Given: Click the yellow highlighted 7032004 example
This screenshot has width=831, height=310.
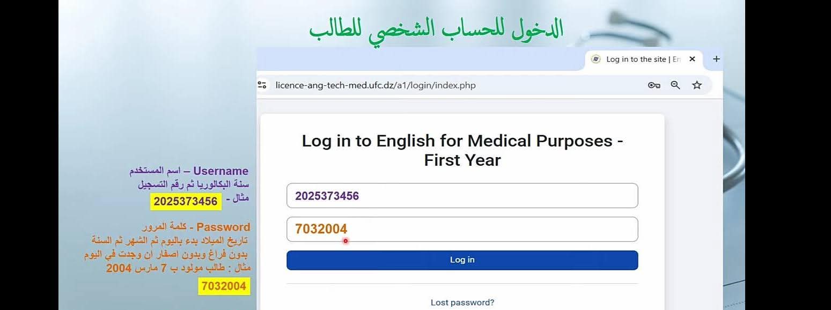Looking at the screenshot, I should click(x=224, y=286).
